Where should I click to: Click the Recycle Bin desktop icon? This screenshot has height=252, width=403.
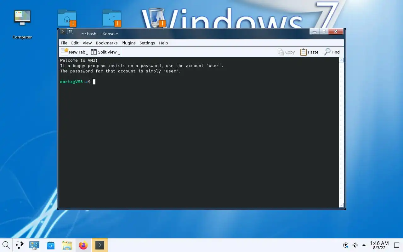coord(156,17)
